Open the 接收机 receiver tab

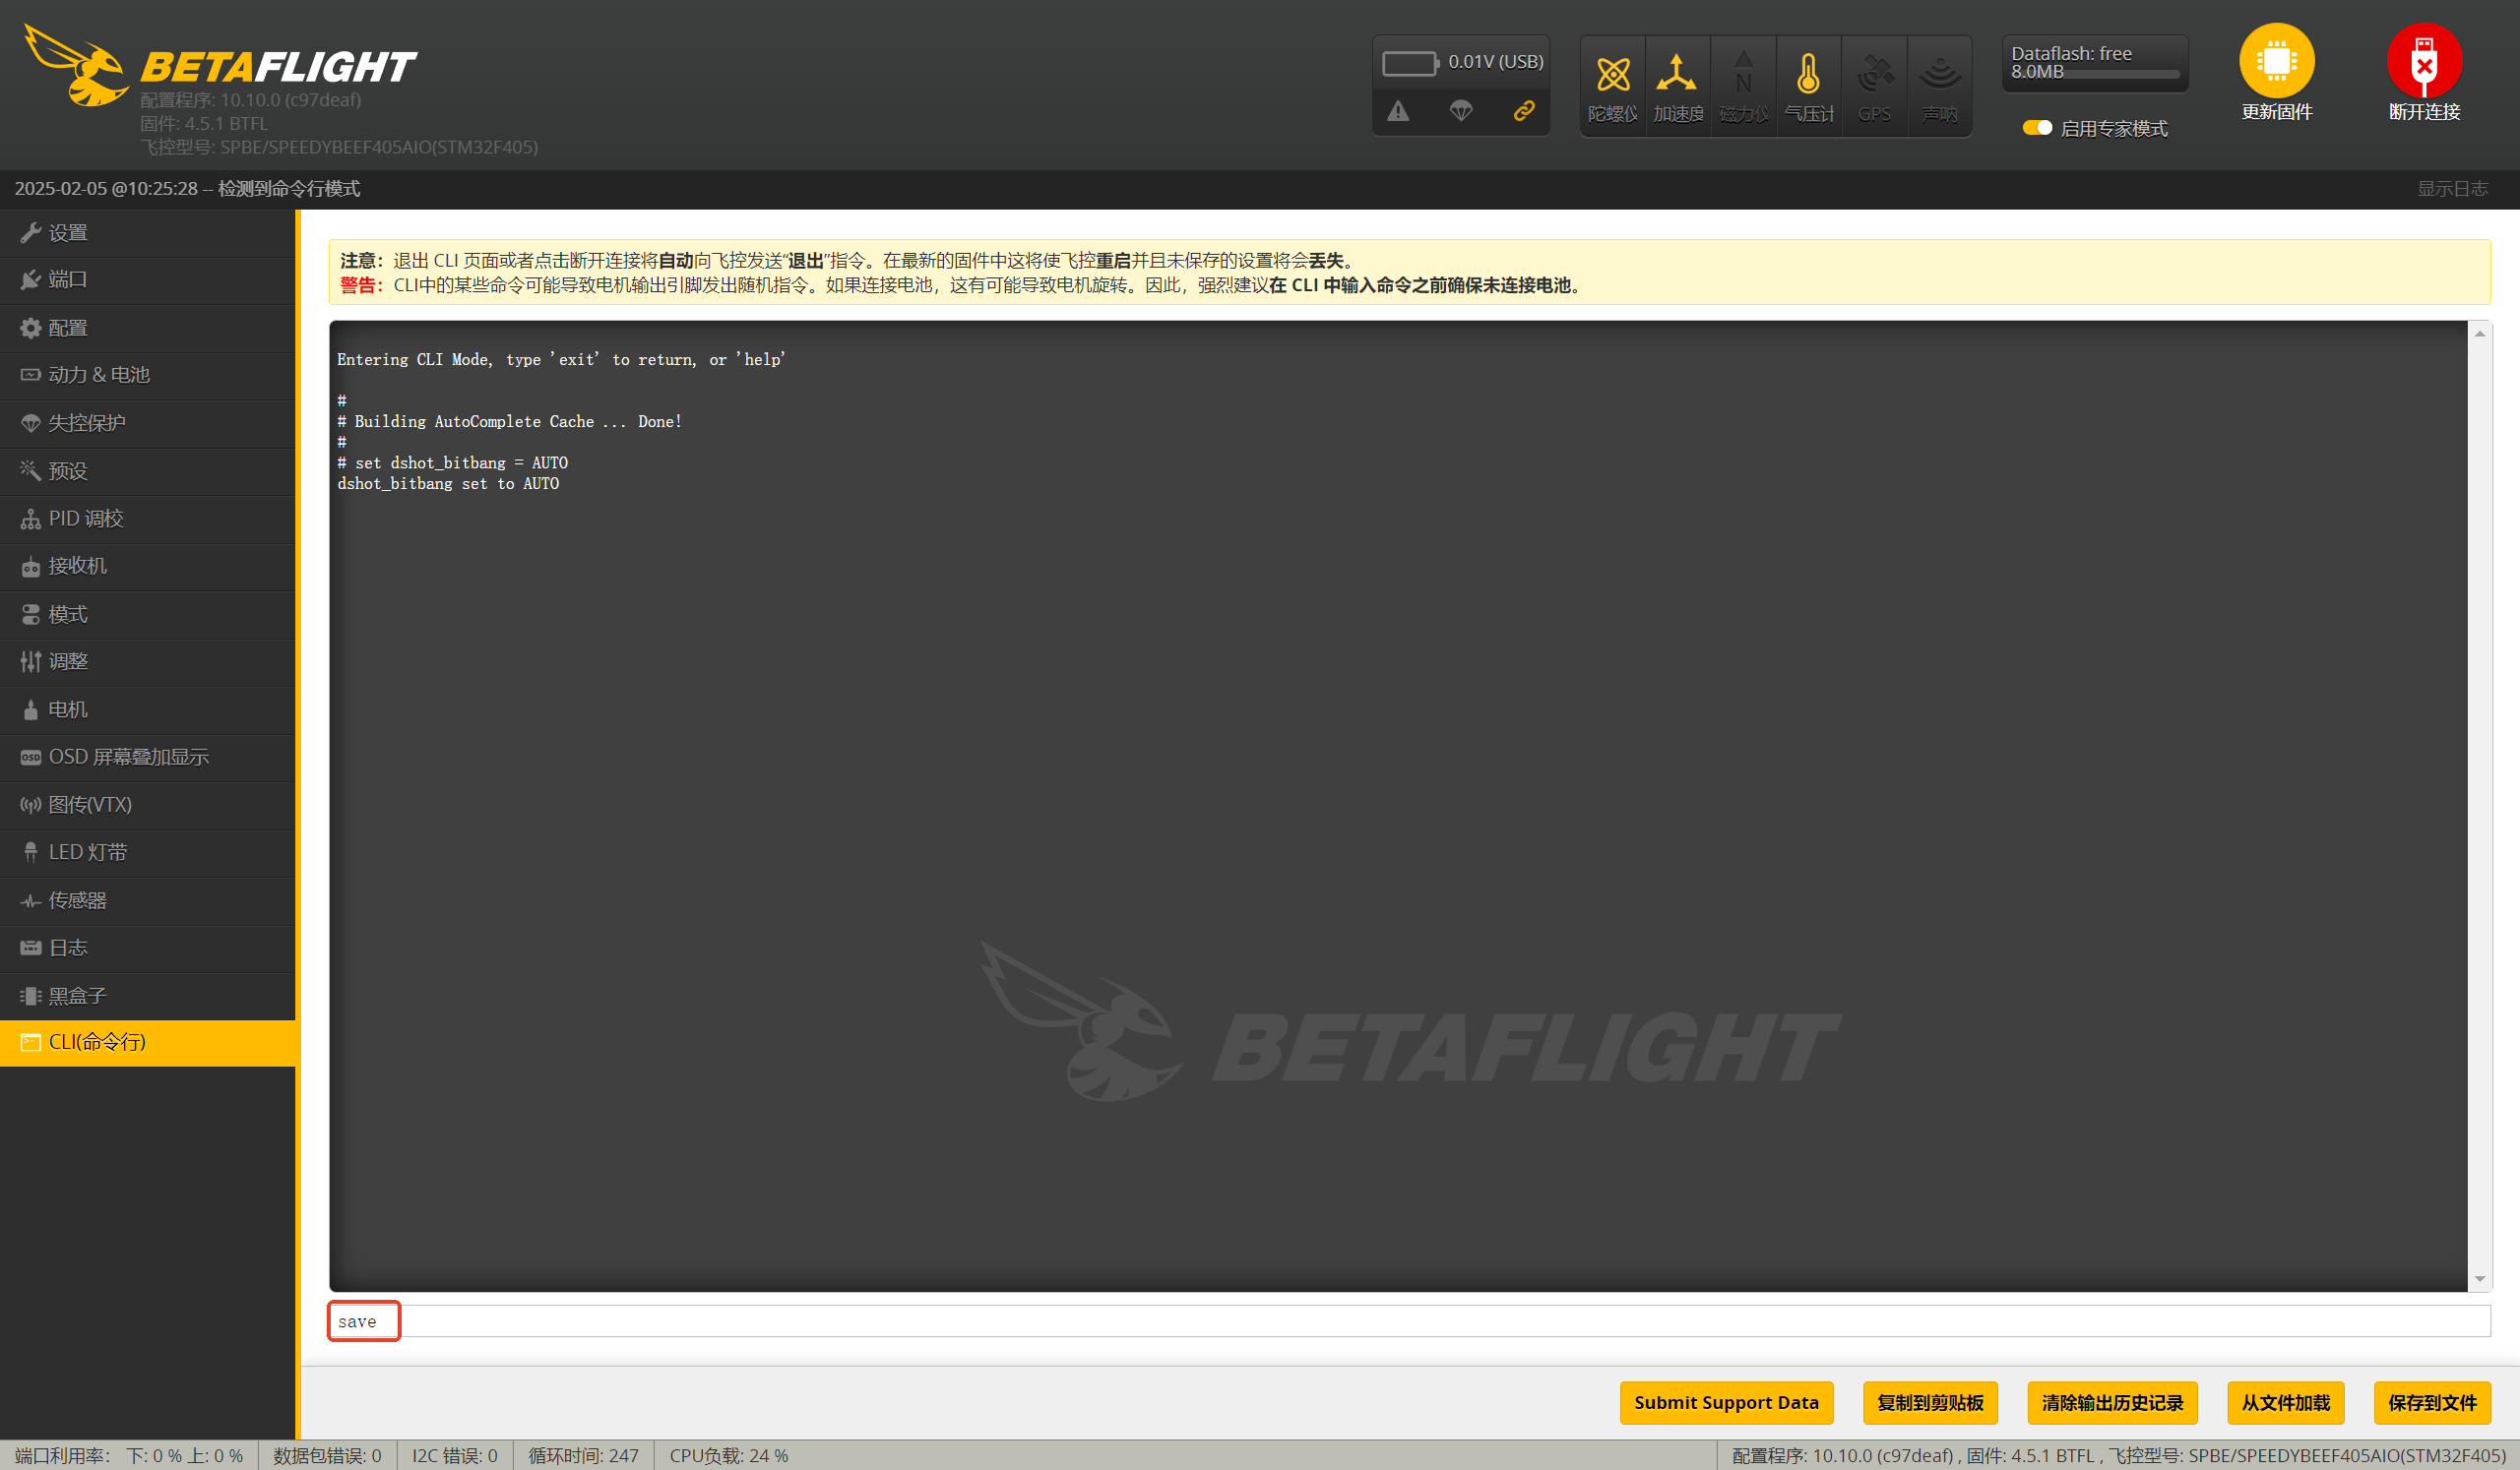point(148,566)
